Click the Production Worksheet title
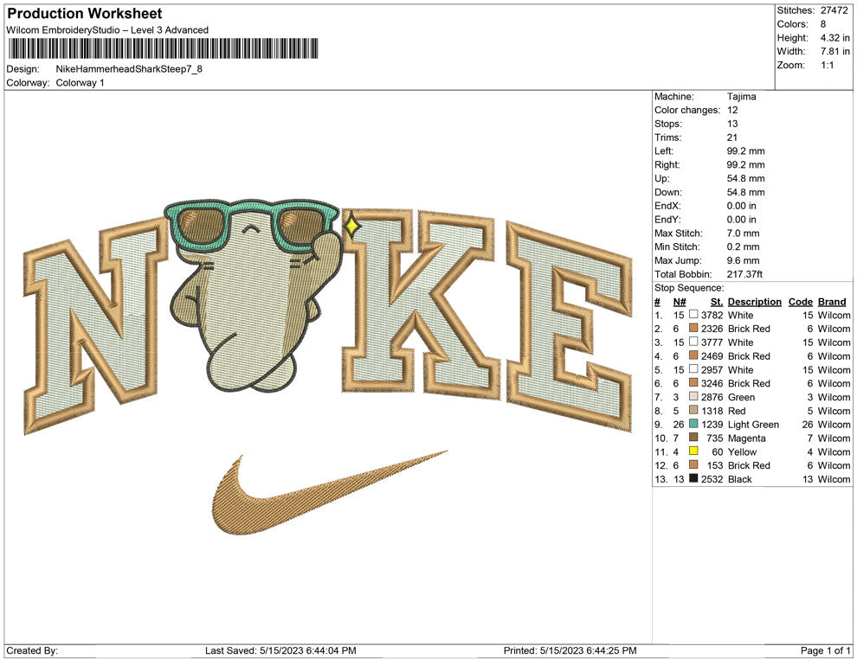This screenshot has width=857, height=659. pyautogui.click(x=84, y=14)
